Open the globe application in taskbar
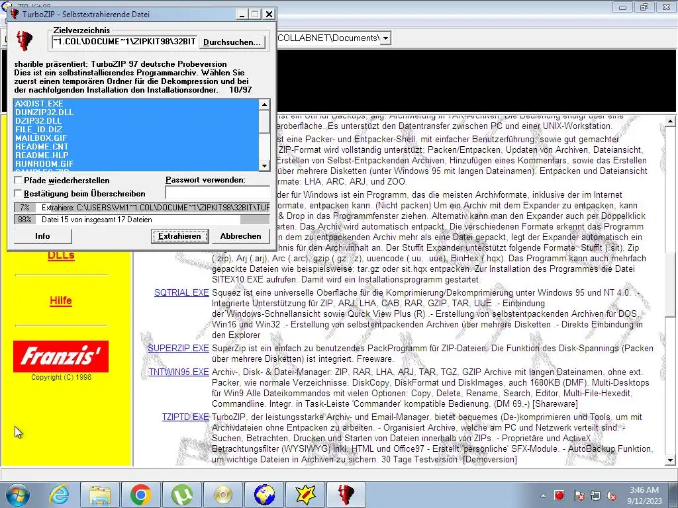This screenshot has width=678, height=508. 264,495
